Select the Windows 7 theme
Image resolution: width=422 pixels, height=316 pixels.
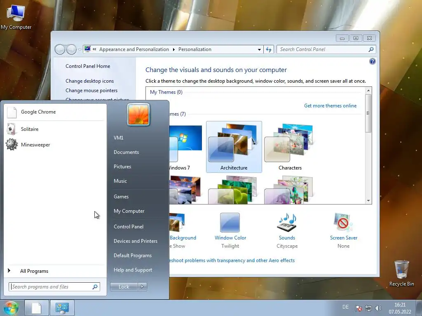(185, 147)
